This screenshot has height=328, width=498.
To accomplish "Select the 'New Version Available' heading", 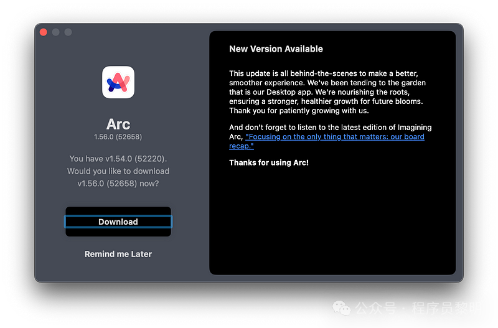I will pos(276,49).
